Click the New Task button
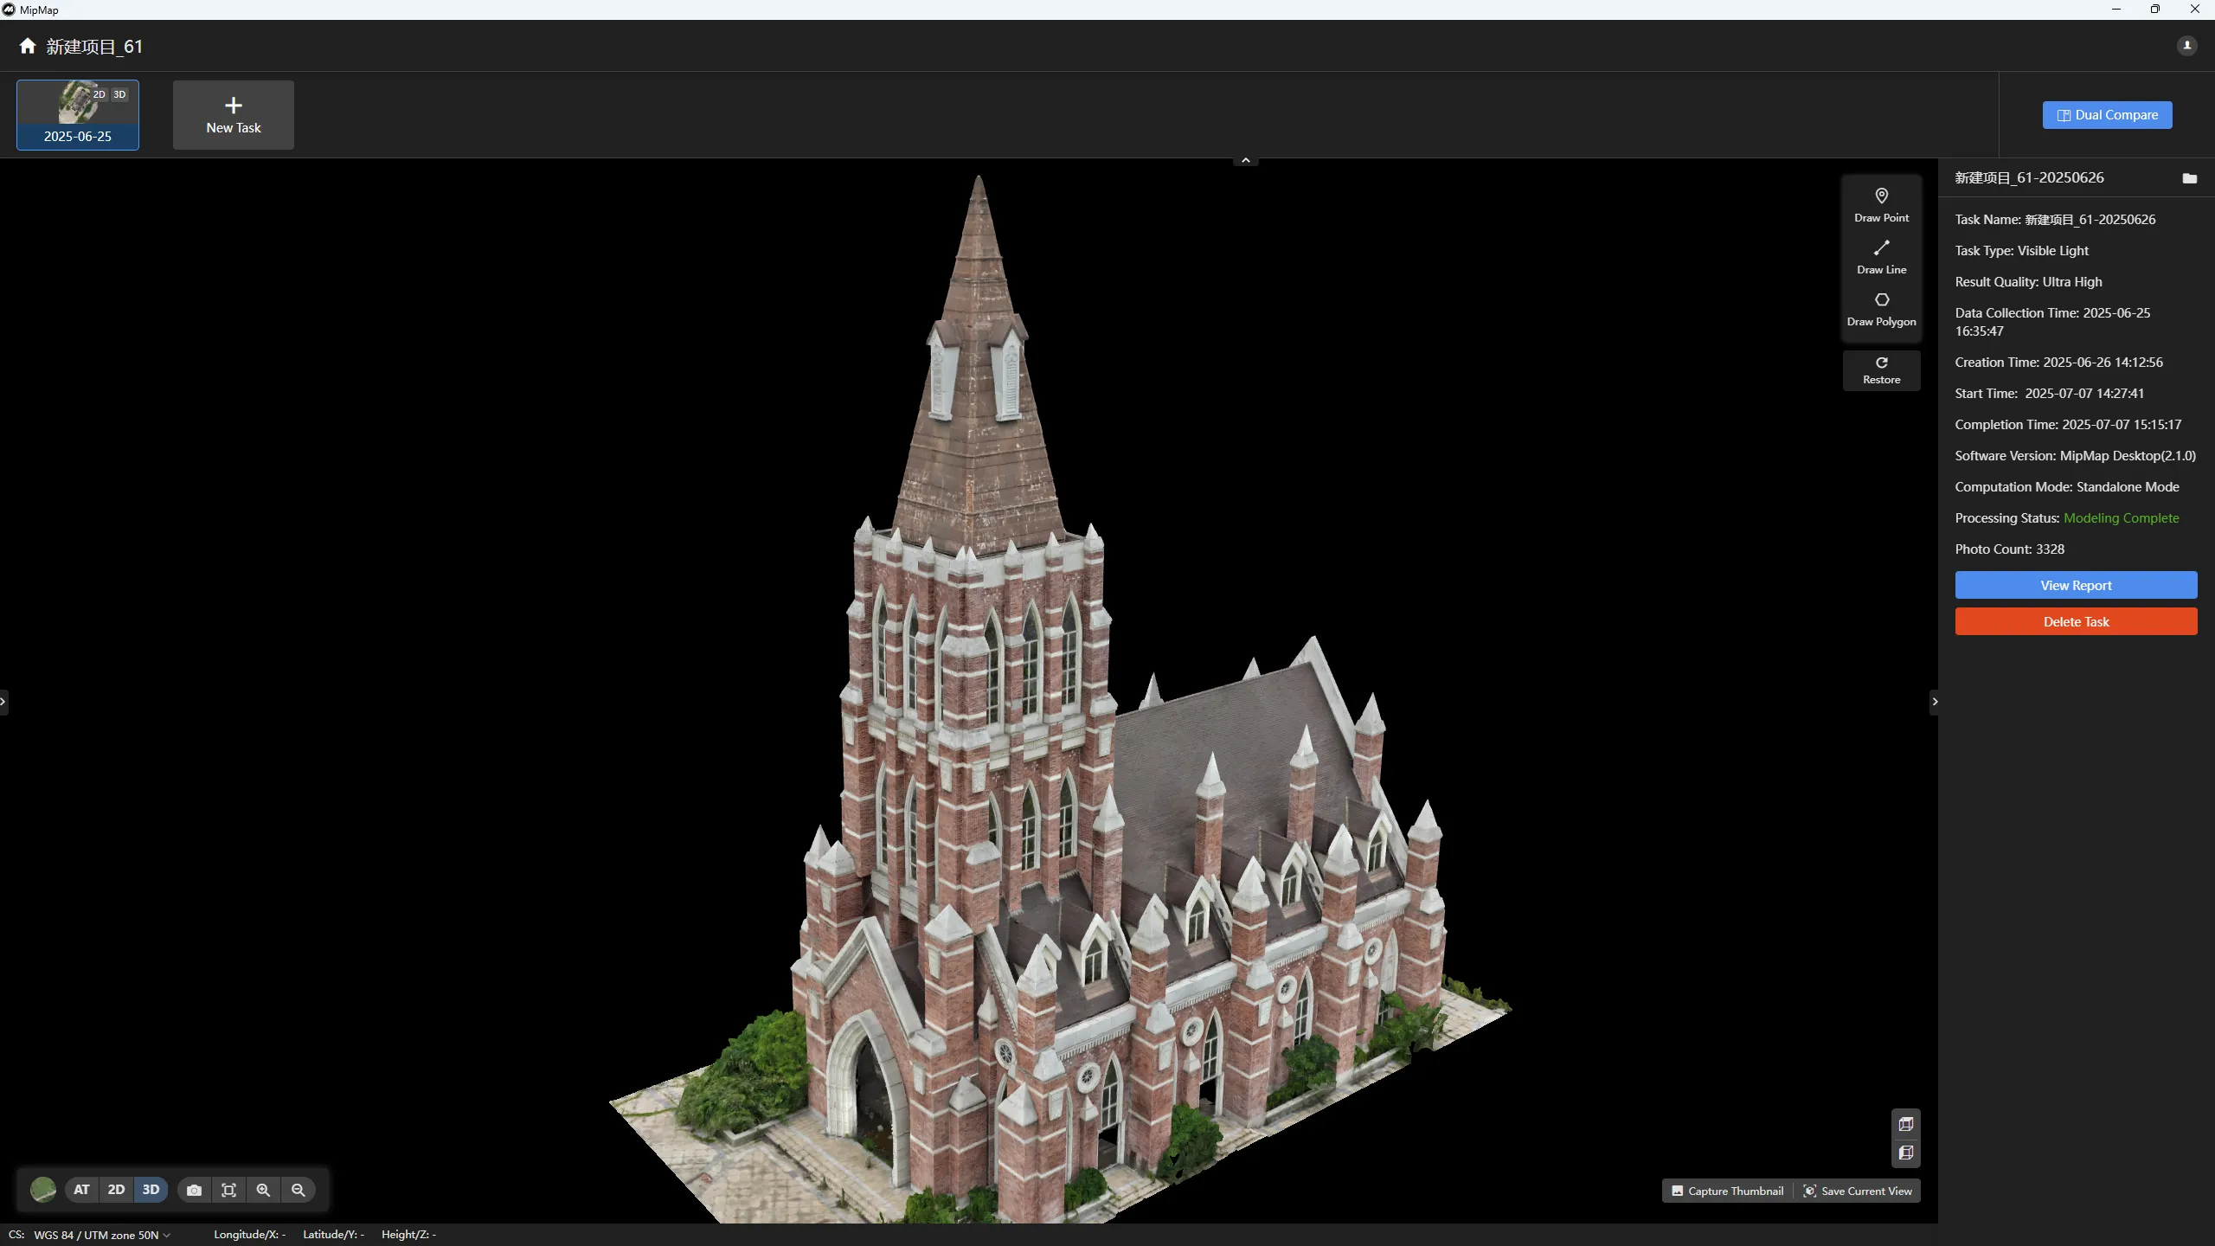 point(234,115)
